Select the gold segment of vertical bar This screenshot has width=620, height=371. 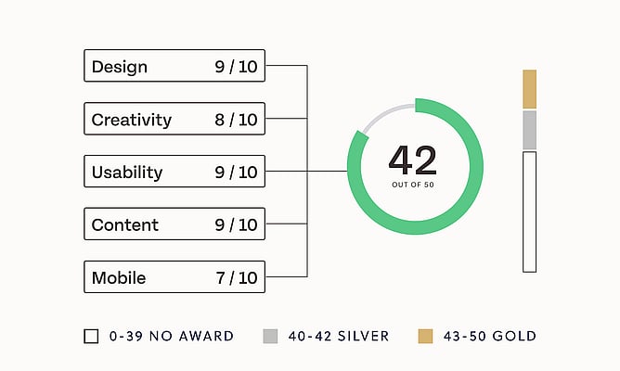coord(529,89)
